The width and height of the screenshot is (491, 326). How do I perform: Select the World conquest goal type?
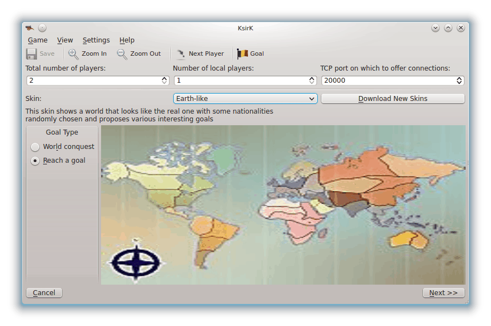(35, 147)
